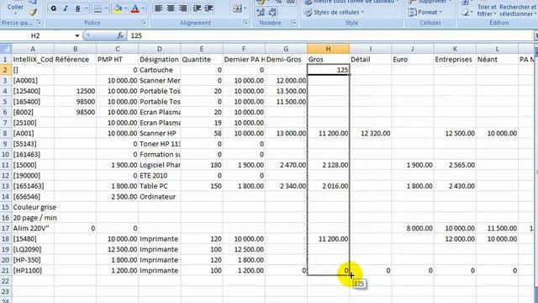Image resolution: width=538 pixels, height=303 pixels.
Task: Select cell containing [A0001]
Action: pos(33,81)
